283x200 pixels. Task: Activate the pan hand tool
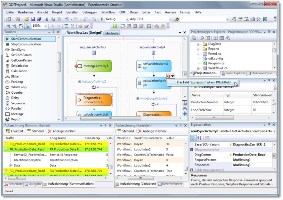pos(21,26)
